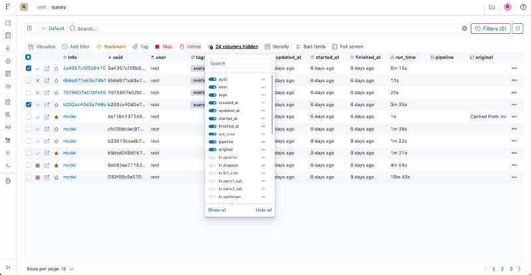Unbookmark the model run da72bc137348
This screenshot has width=531, height=275.
pyautogui.click(x=56, y=117)
